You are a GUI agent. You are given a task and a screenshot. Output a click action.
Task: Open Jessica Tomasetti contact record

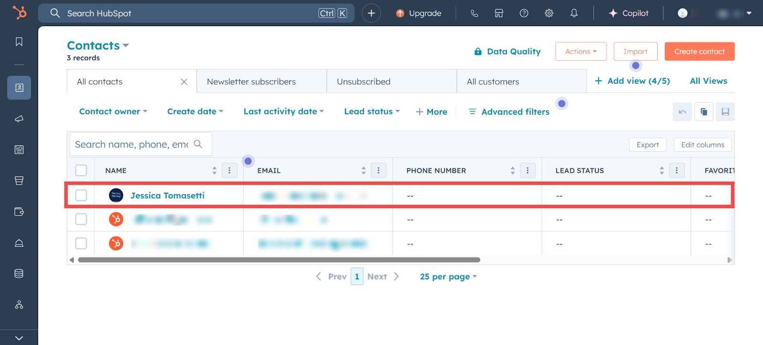click(x=167, y=196)
